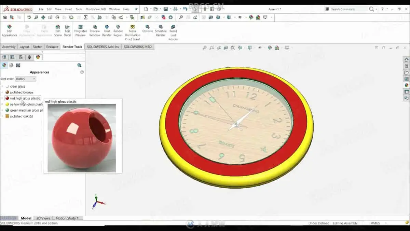
Task: Click the Zoom to Fit icon in viewport toolbar
Action: (205, 48)
